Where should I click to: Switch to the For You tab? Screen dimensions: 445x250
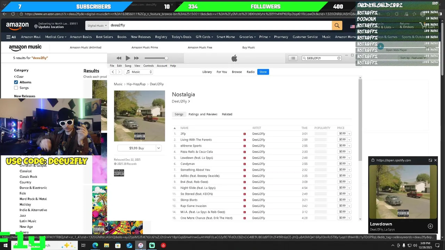click(222, 72)
